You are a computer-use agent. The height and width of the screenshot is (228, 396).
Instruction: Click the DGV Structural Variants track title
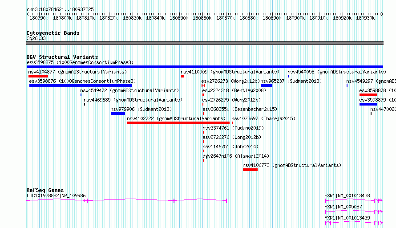(62, 57)
